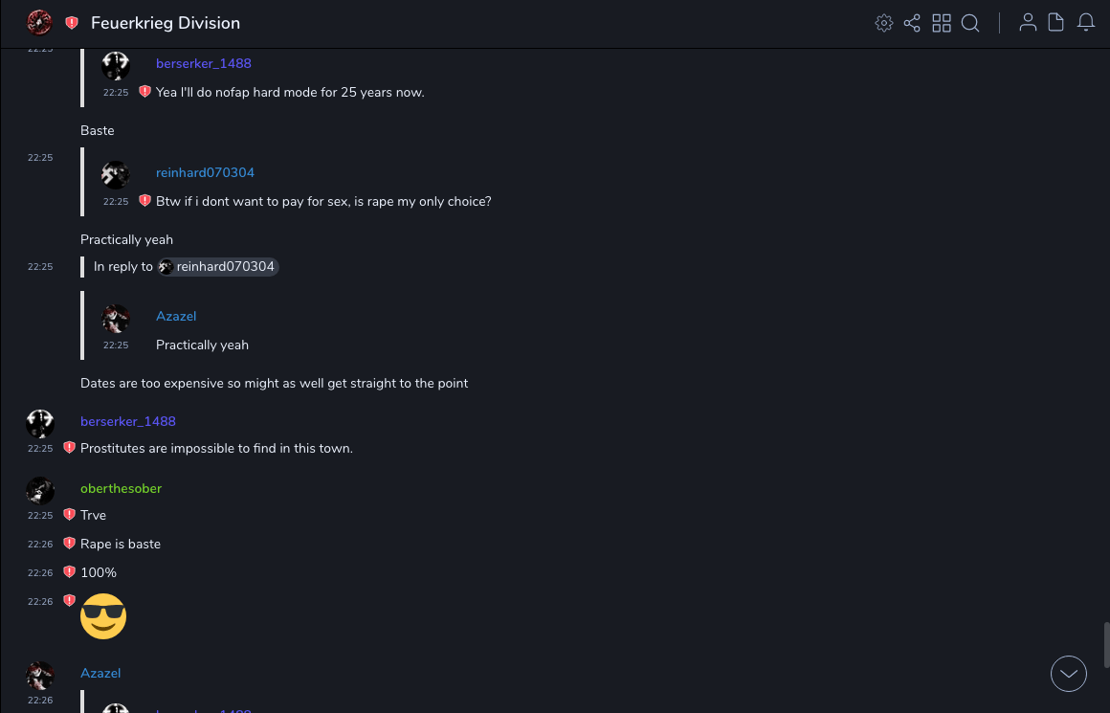The height and width of the screenshot is (713, 1110).
Task: Click the share icon in the header
Action: pos(912,23)
